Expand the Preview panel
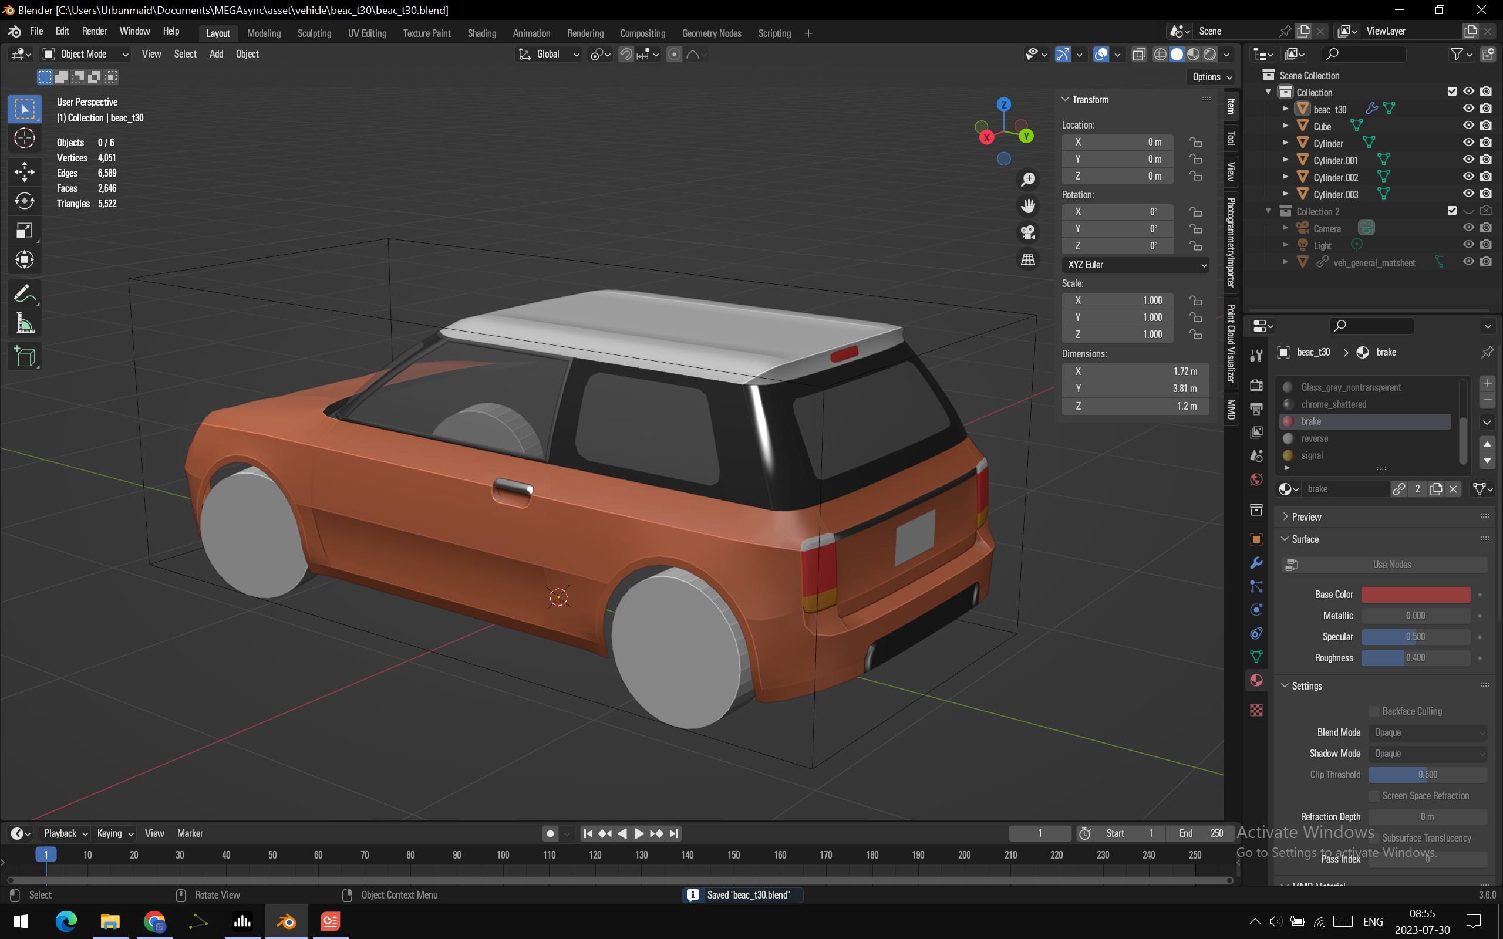Screen dimensions: 1503x939 [x=1307, y=516]
